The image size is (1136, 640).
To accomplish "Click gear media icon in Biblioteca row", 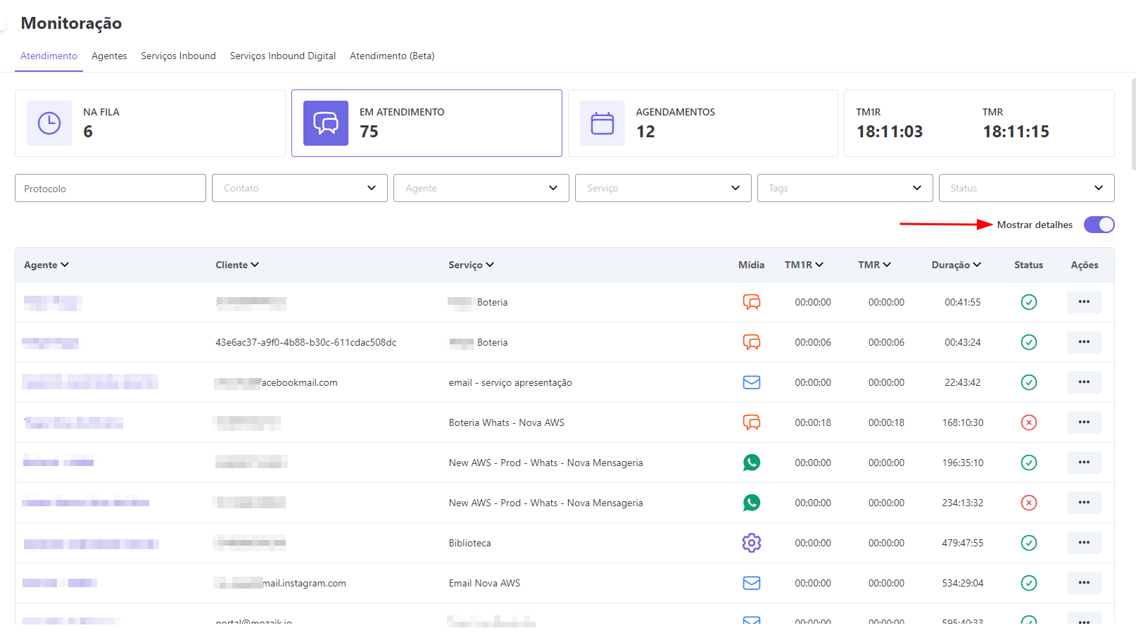I will click(752, 543).
